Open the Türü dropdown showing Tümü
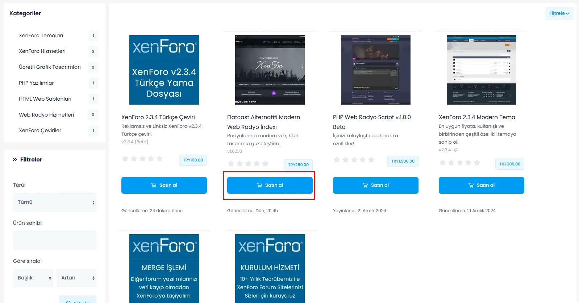This screenshot has width=579, height=303. point(55,202)
